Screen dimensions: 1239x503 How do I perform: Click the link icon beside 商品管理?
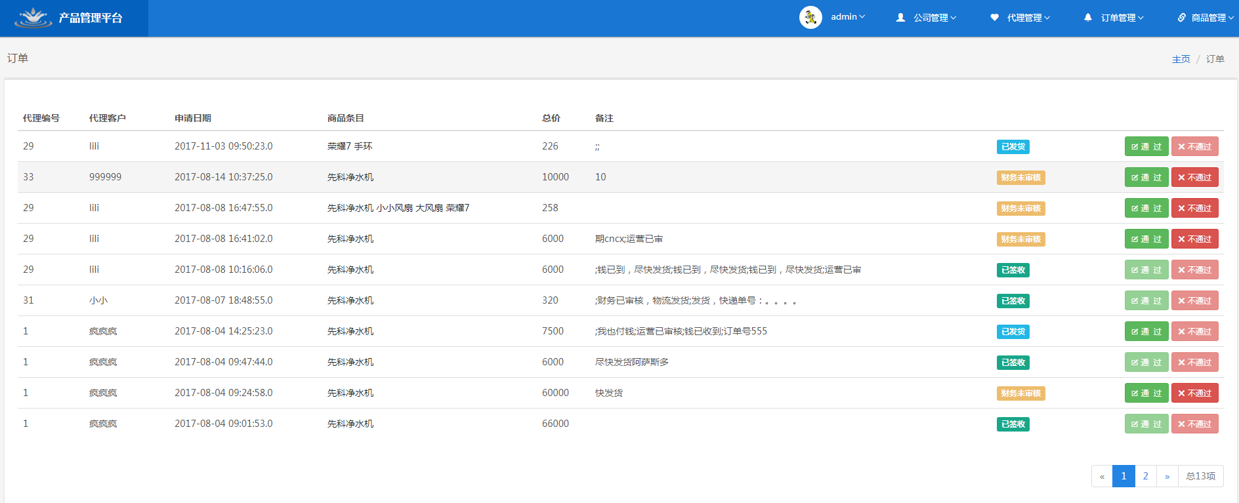[x=1181, y=18]
